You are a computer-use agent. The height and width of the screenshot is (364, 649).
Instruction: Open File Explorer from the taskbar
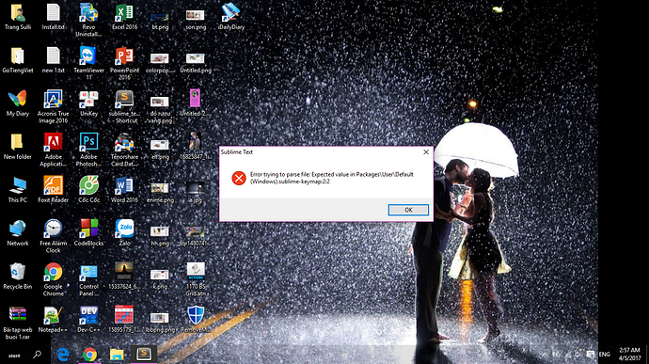click(117, 355)
